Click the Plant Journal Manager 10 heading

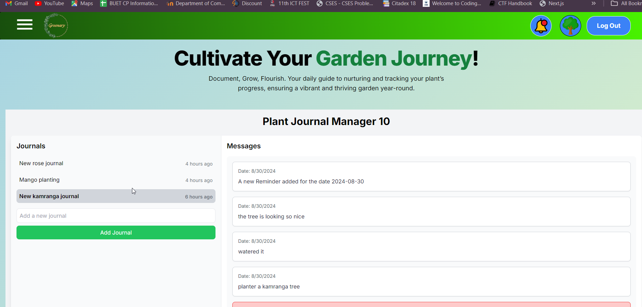click(326, 122)
